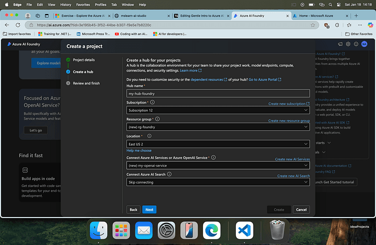Click the Cancel button in the dialog
Screen dimensions: 376x245
301,209
